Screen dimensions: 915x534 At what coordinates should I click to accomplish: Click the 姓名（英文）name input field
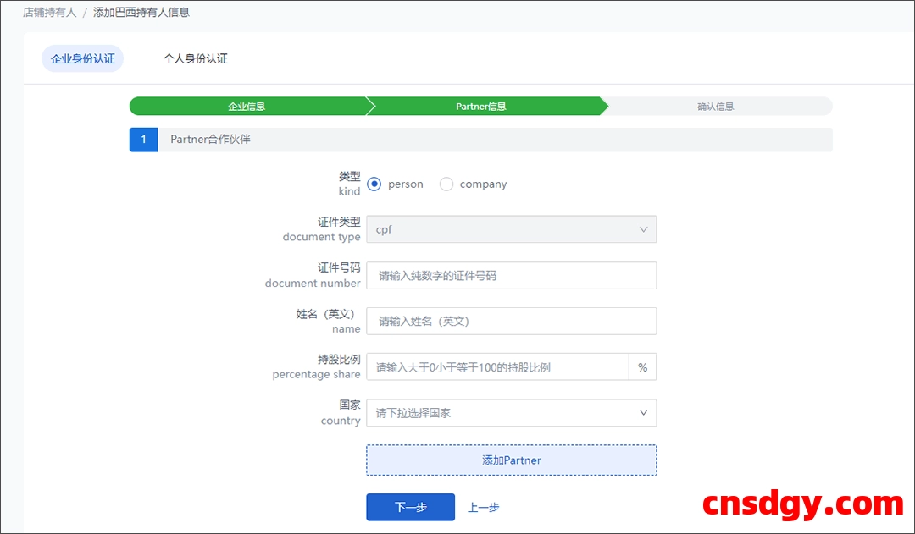pyautogui.click(x=511, y=321)
